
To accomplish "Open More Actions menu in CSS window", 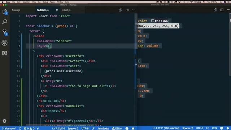I will 228,10.
